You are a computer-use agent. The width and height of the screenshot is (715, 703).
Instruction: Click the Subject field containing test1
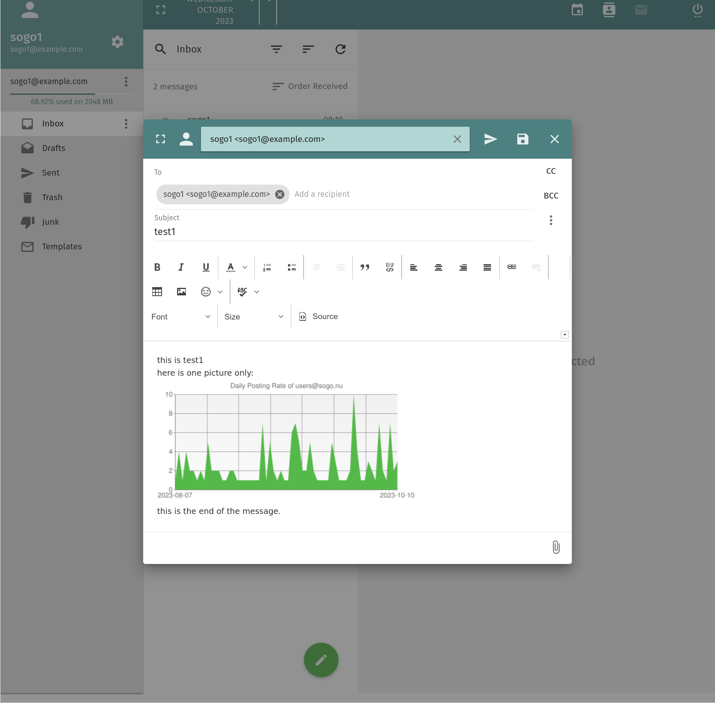(x=343, y=232)
